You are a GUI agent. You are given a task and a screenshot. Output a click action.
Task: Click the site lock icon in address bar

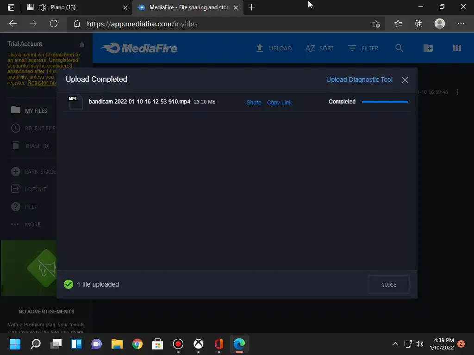point(77,24)
